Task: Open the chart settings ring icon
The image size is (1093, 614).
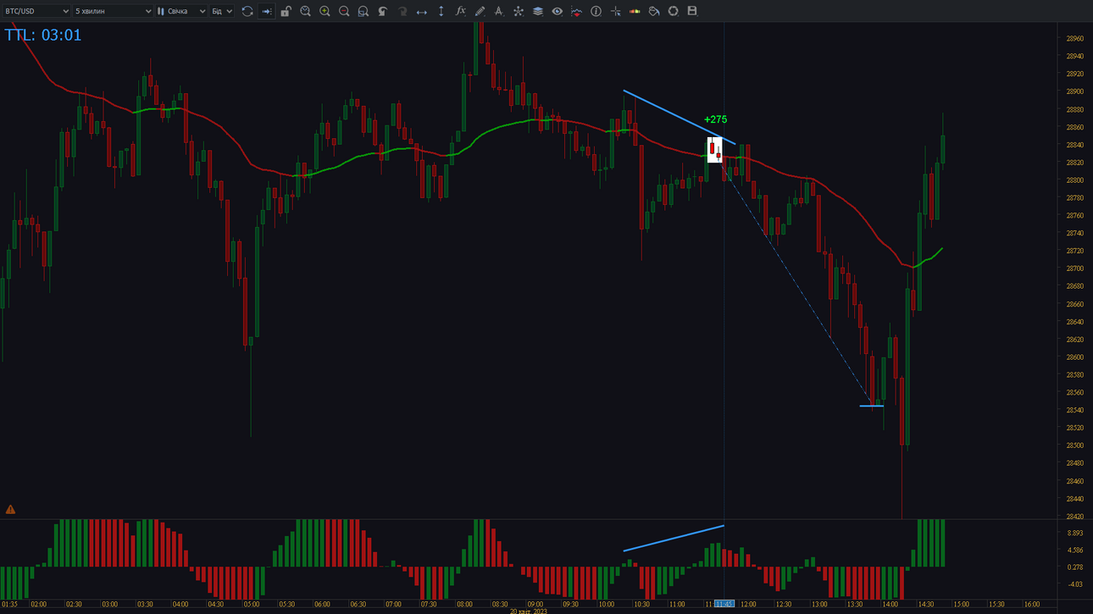Action: click(x=674, y=11)
